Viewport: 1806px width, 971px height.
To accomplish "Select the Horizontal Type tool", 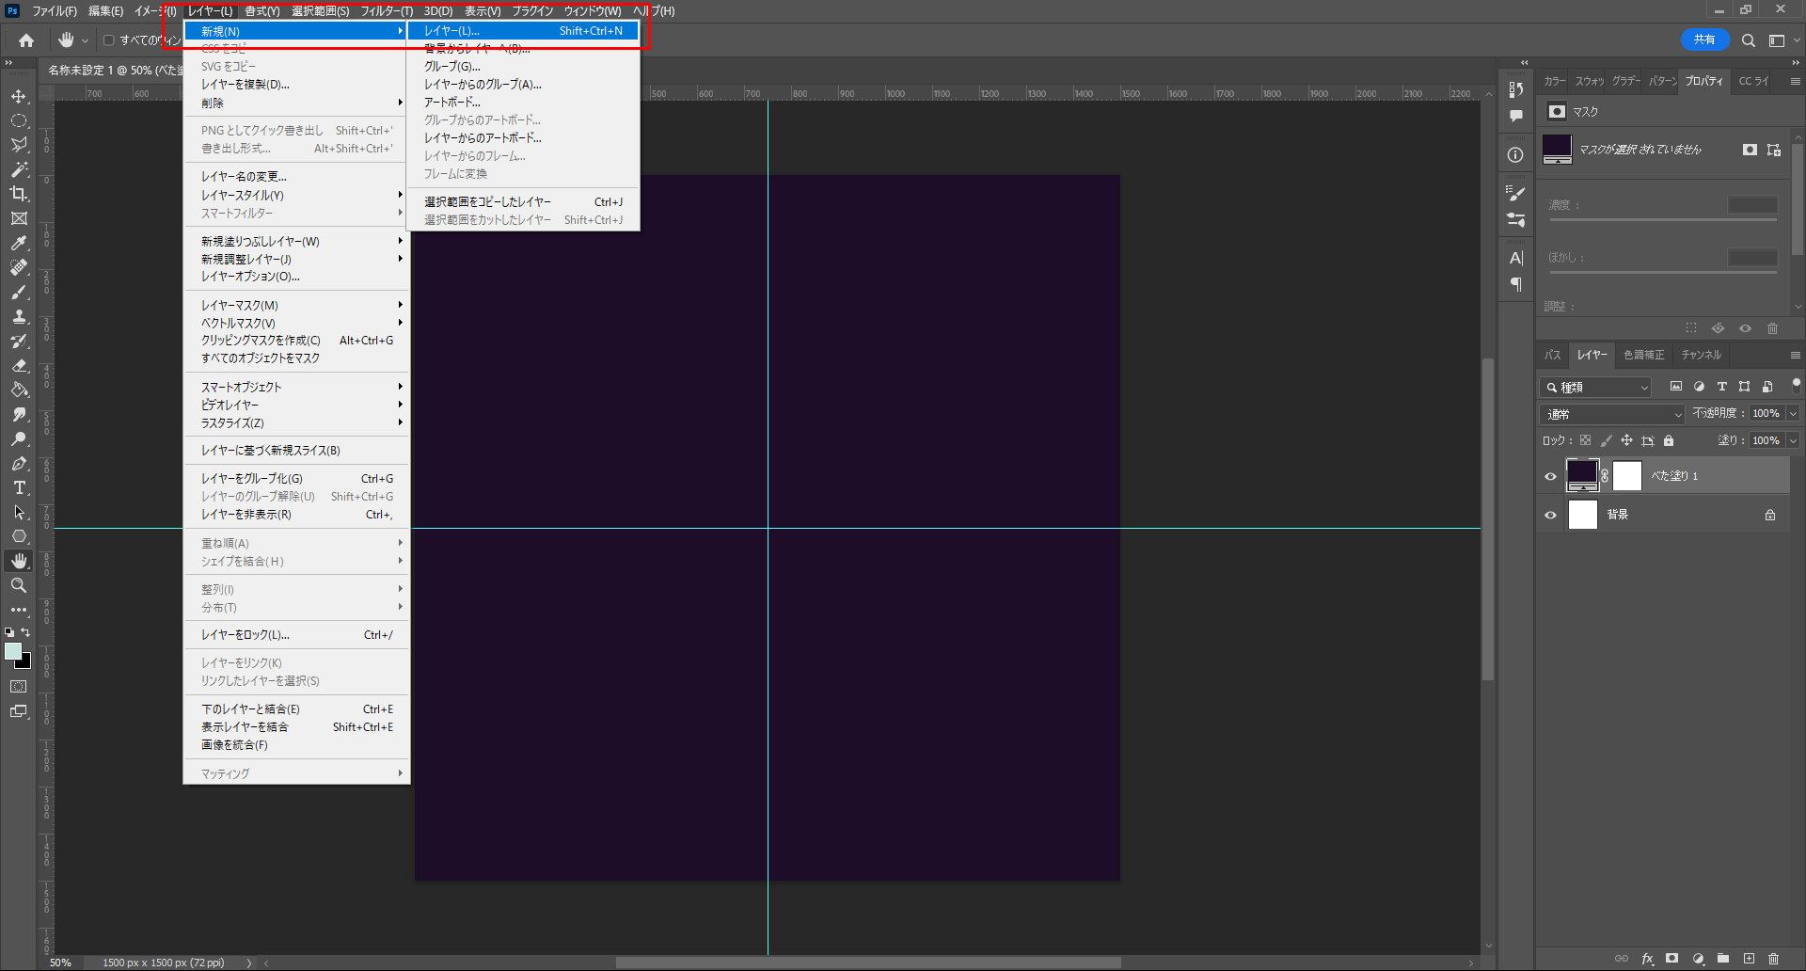I will pos(19,487).
